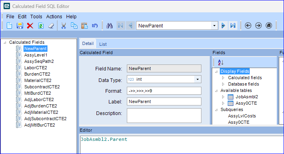Go to last record arrow
284x154 pixels.
(x=233, y=25)
